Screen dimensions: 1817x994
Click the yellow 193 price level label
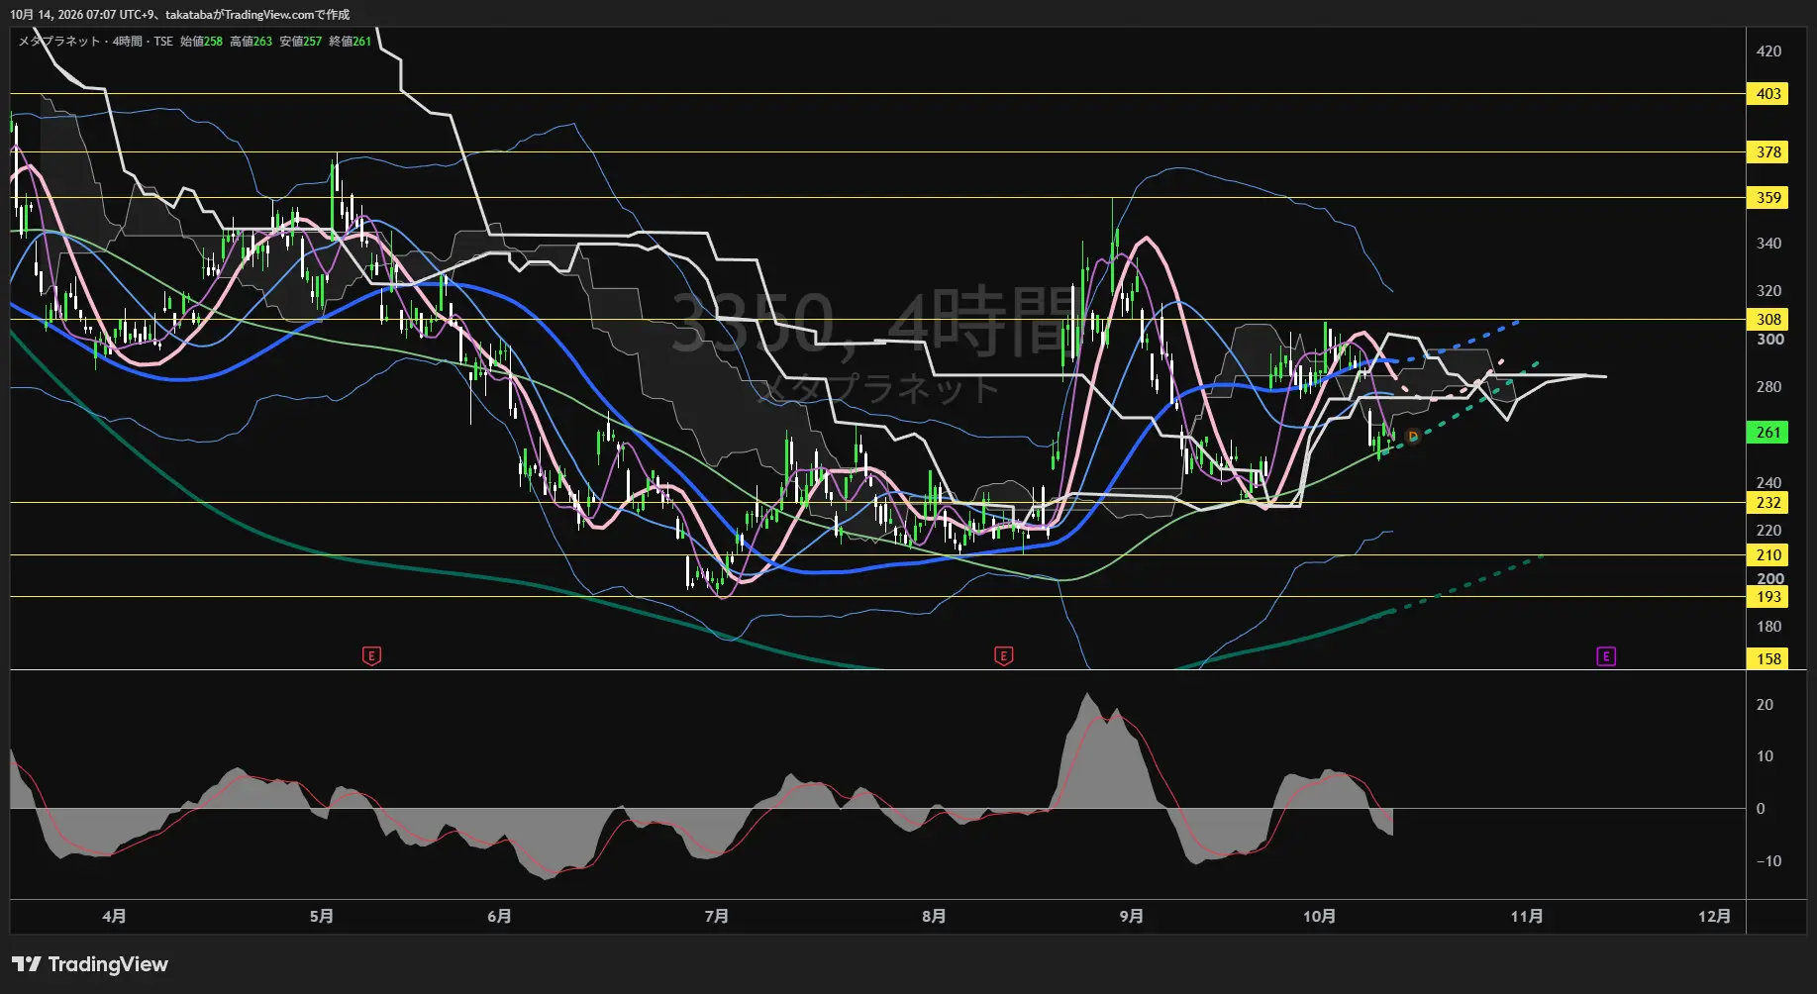coord(1768,597)
